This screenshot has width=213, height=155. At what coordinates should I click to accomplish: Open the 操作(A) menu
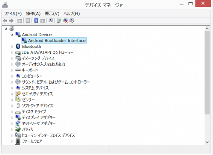point(33,14)
